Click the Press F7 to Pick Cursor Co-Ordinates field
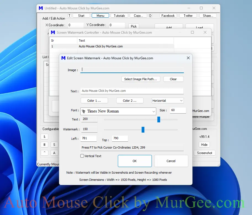The height and width of the screenshot is (215, 252). point(132,148)
